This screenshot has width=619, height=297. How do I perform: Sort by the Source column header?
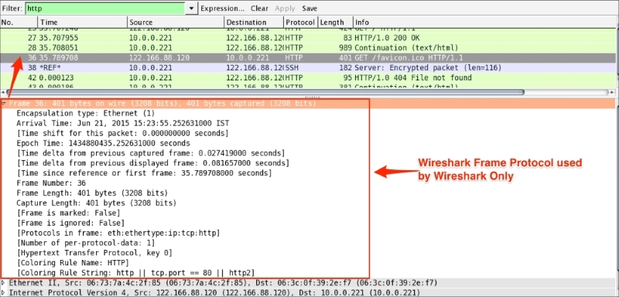tap(176, 22)
